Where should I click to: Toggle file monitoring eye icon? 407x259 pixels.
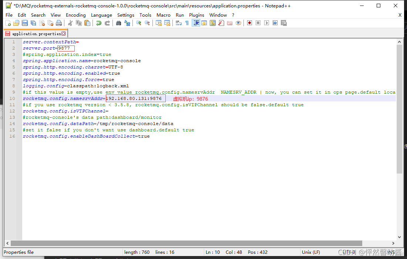[238, 23]
